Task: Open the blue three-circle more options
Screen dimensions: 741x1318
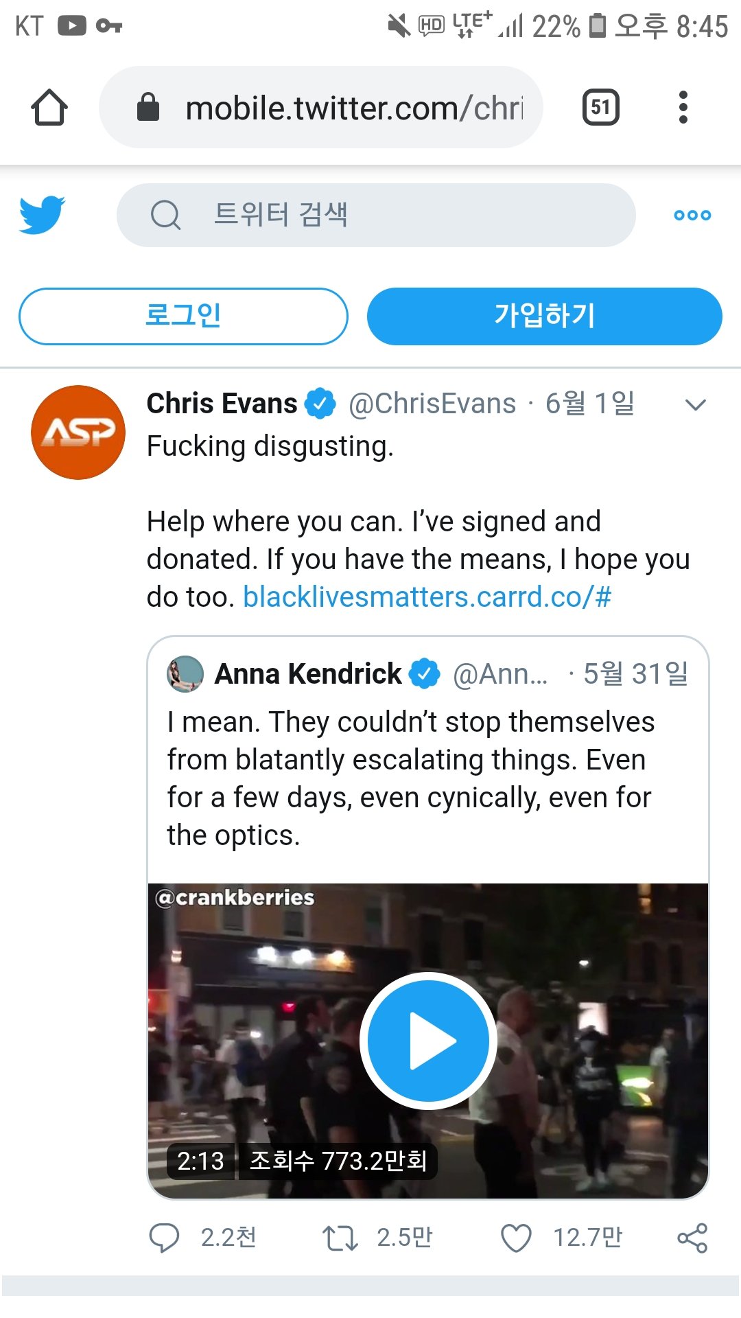Action: [692, 215]
